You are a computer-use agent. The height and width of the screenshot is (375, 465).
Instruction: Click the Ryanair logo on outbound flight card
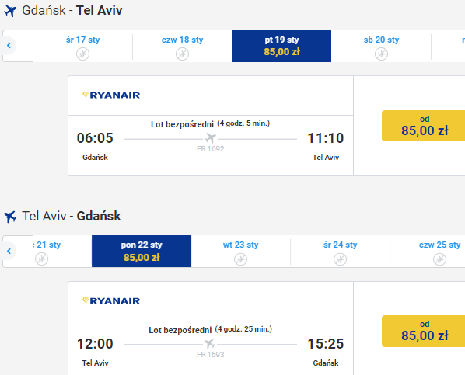click(x=111, y=95)
